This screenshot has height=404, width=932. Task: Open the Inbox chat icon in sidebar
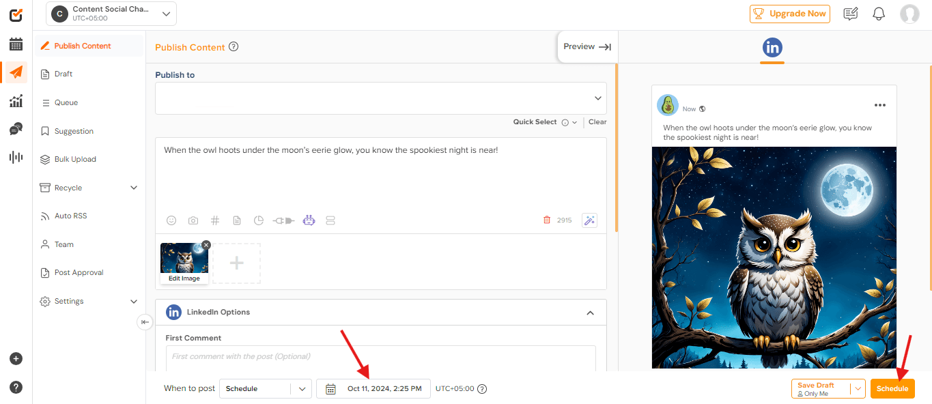pyautogui.click(x=16, y=129)
